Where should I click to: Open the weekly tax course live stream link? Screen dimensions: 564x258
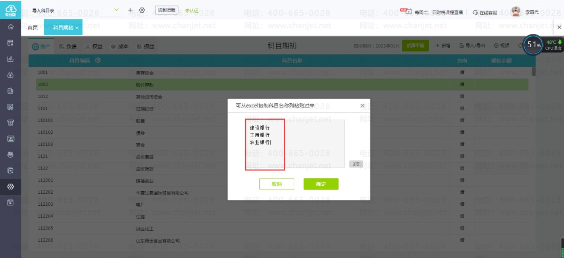432,12
